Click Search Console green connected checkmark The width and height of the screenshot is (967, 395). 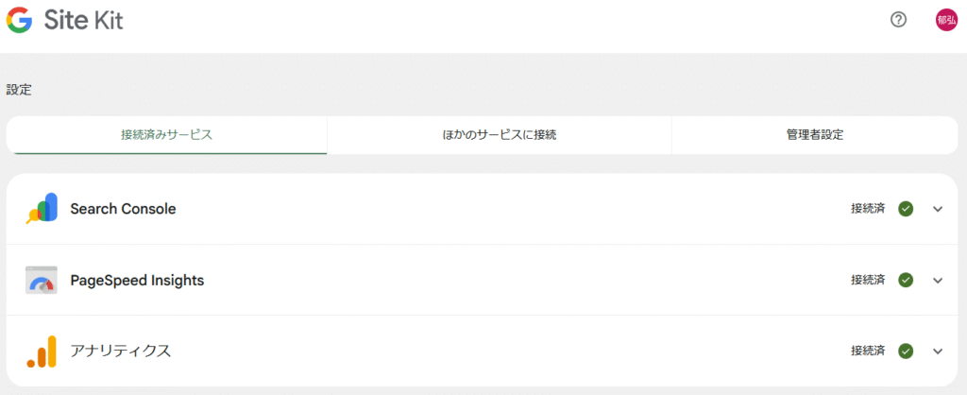[x=906, y=209]
